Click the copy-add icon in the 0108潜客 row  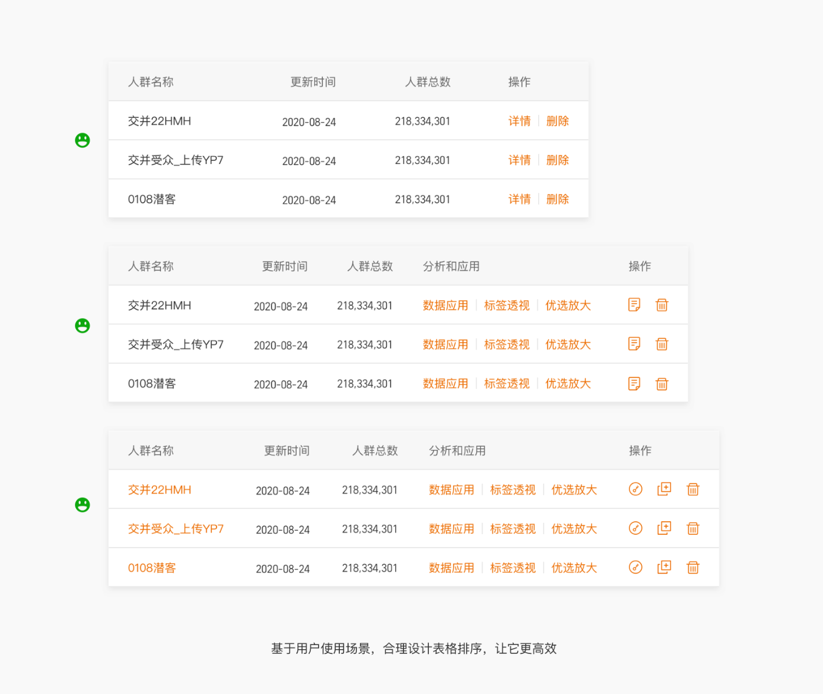tap(664, 567)
